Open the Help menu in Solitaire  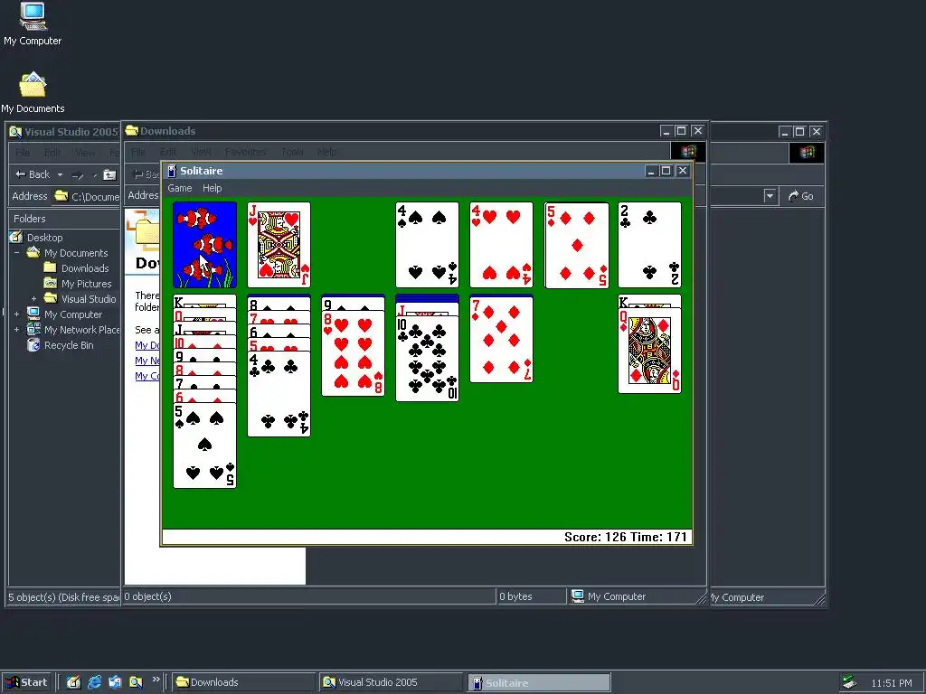point(212,188)
